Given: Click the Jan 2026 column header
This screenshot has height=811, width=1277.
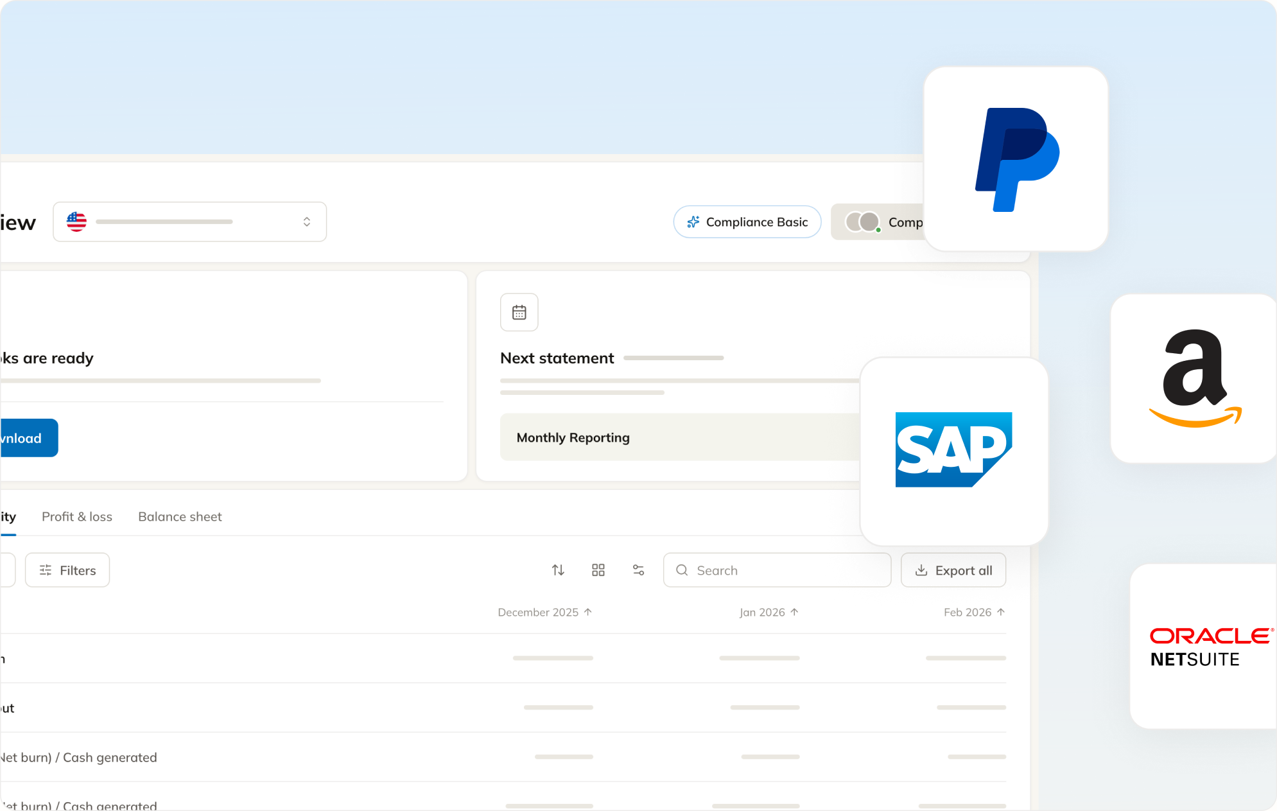Looking at the screenshot, I should tap(769, 612).
